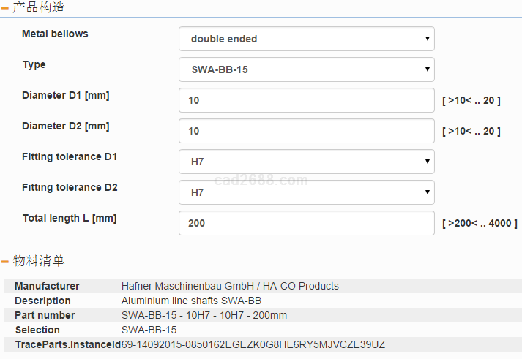Click the Selection value SWA-BB-15
The width and height of the screenshot is (522, 359).
[149, 330]
